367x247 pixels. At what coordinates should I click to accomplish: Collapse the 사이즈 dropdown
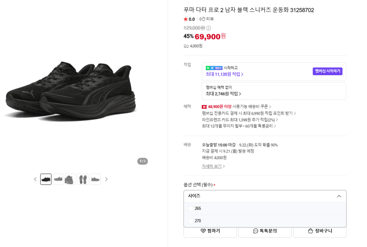point(339,196)
